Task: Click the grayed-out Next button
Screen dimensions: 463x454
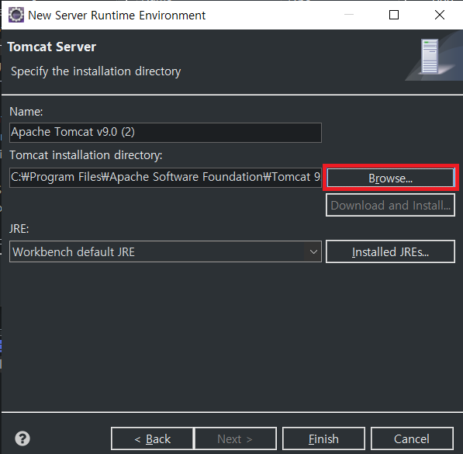Action: (x=235, y=438)
